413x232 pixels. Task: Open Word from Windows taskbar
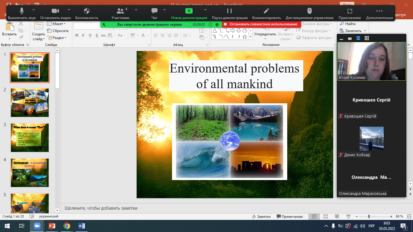(x=82, y=226)
